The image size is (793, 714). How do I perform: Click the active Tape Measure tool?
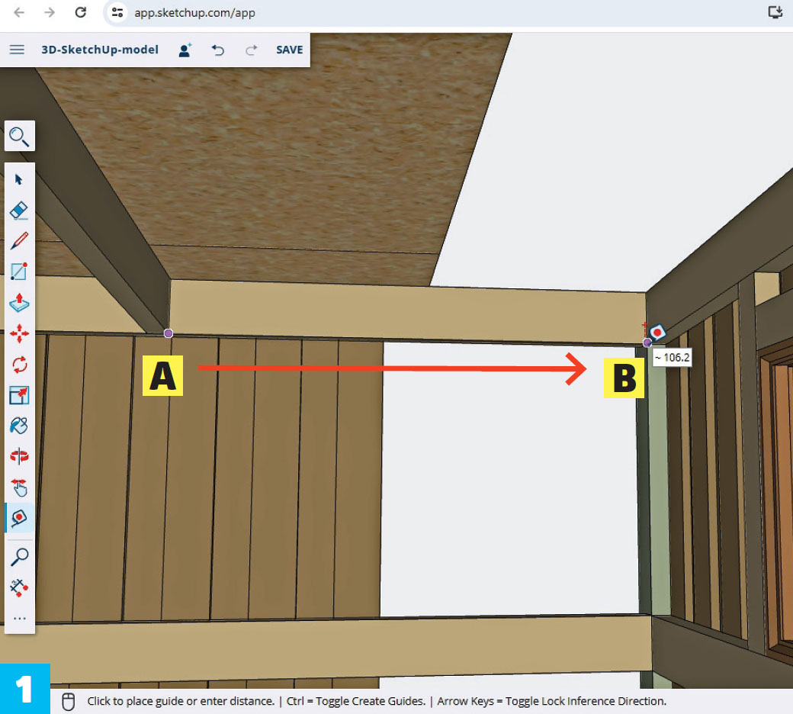[19, 518]
